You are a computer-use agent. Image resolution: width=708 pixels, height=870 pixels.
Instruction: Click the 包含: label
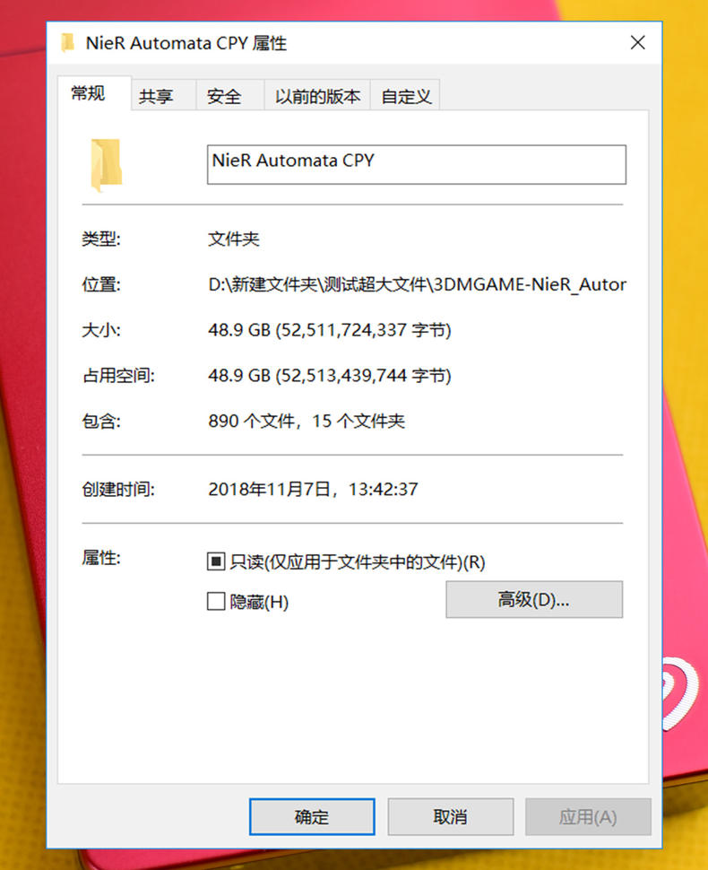click(101, 422)
